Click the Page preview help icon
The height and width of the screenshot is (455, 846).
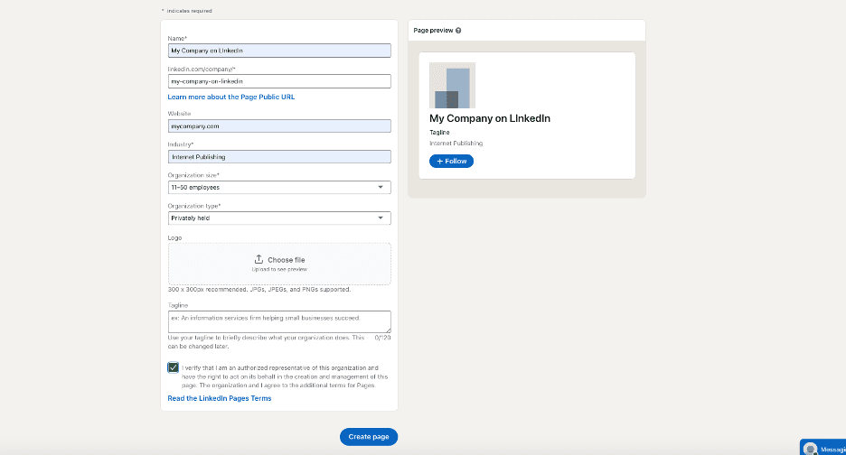(x=458, y=31)
